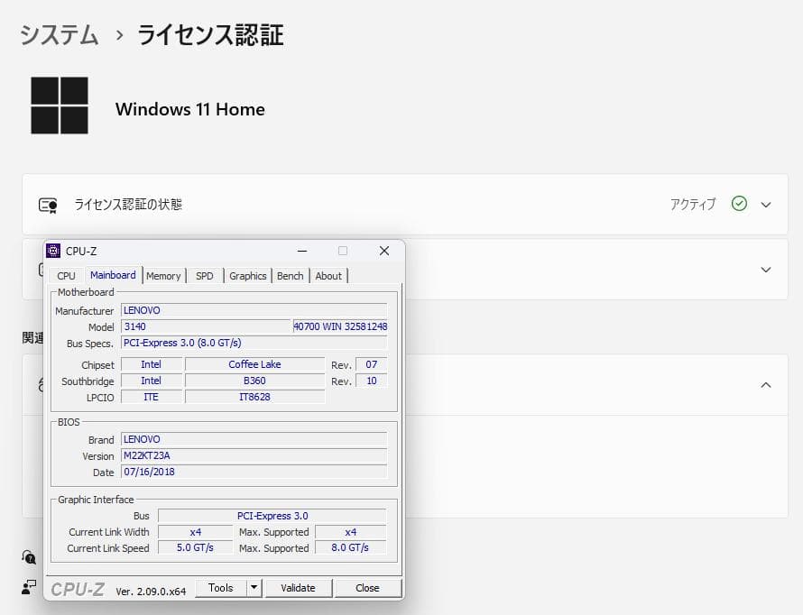View the About tab in CPU-Z

[328, 275]
